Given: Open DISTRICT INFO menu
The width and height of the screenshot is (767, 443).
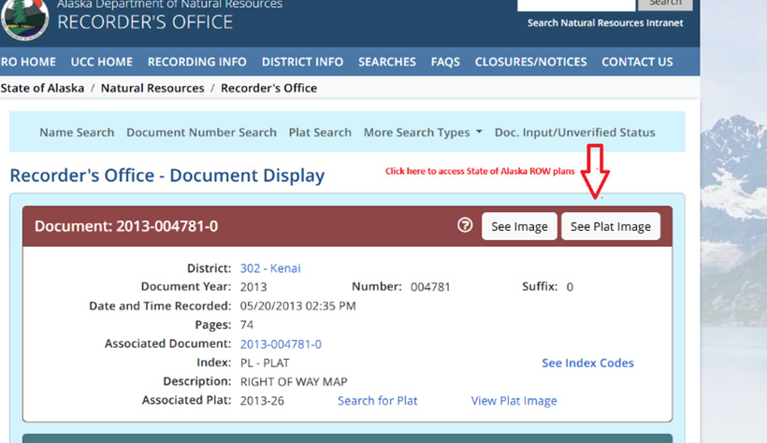Looking at the screenshot, I should click(x=302, y=62).
